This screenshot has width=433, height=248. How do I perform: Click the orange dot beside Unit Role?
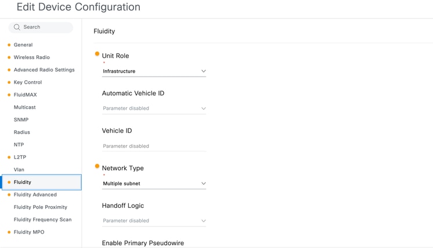(97, 54)
